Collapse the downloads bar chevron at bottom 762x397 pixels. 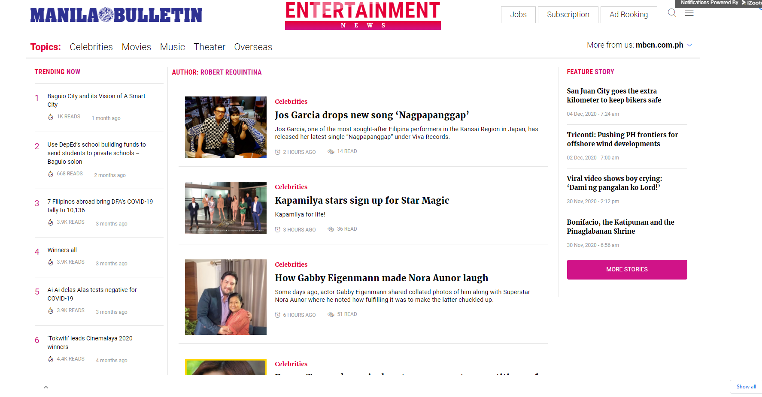(x=46, y=387)
